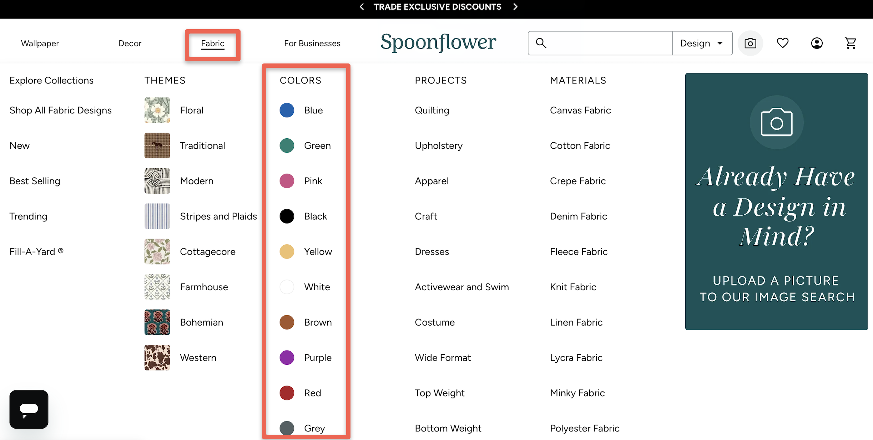Open the Design search type dropdown

click(702, 43)
